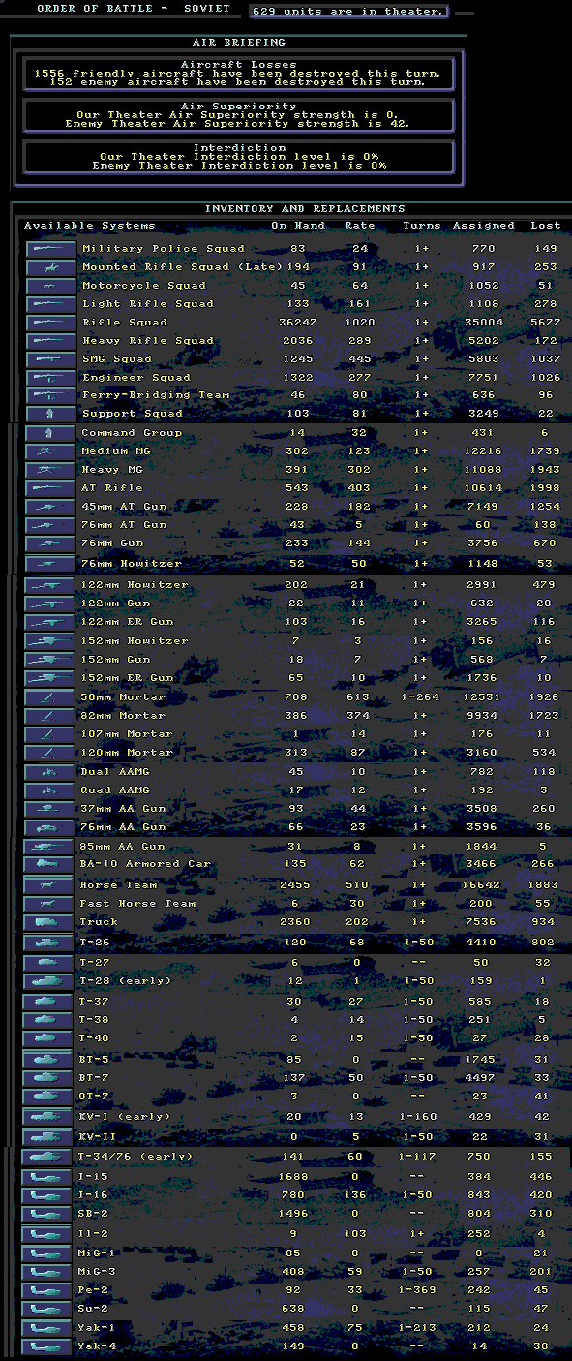Click the INVENTORY AND REPLACEMENTS heading

tap(305, 209)
